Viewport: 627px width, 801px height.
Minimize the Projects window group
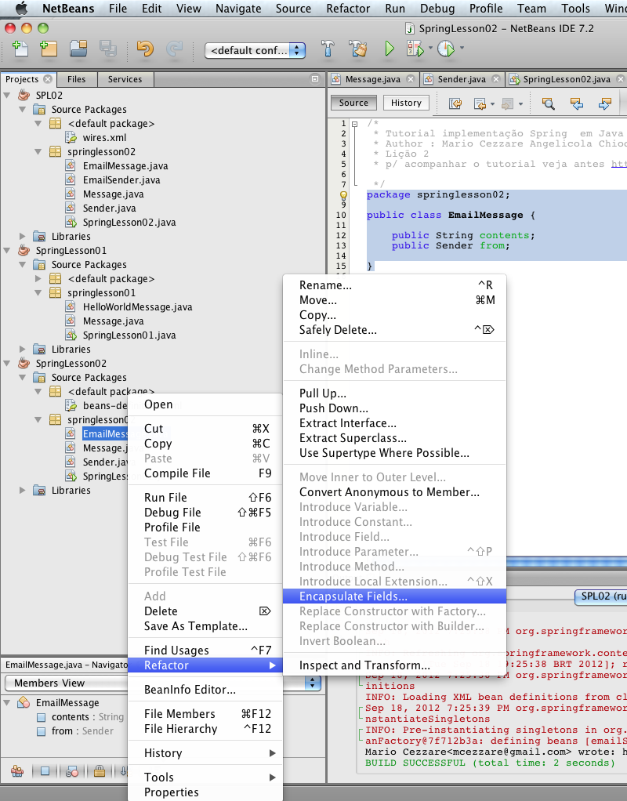pos(315,78)
